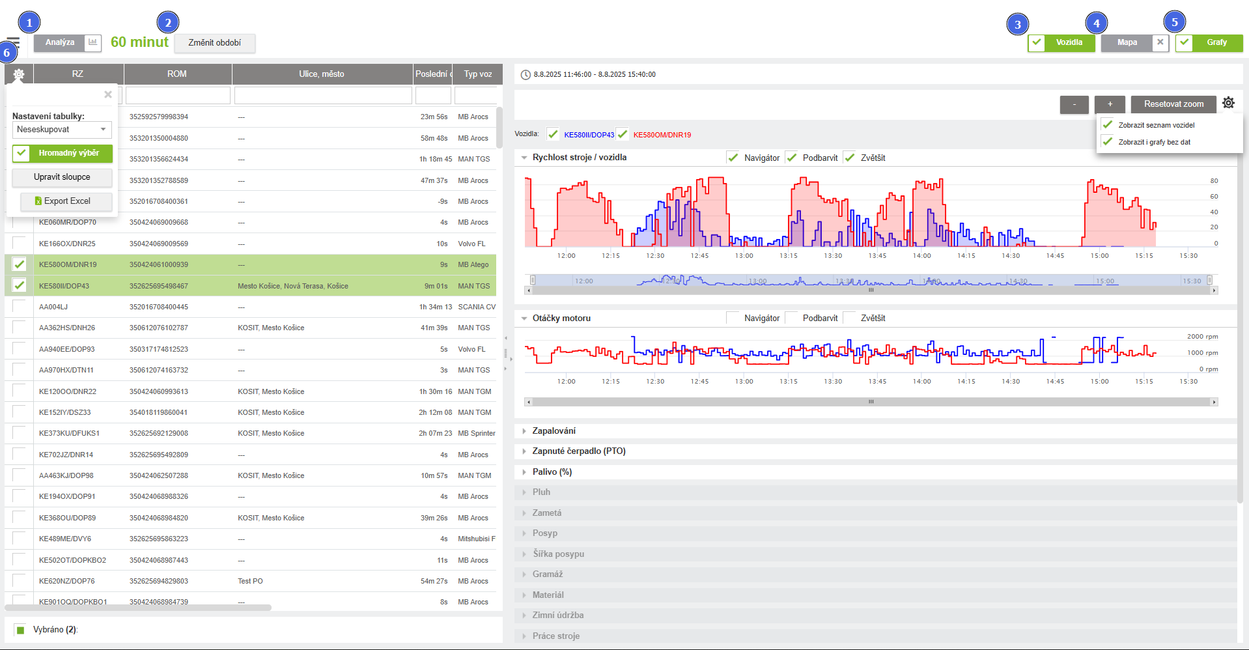Click the clock icon by date range
Image resolution: width=1249 pixels, height=650 pixels.
point(526,75)
